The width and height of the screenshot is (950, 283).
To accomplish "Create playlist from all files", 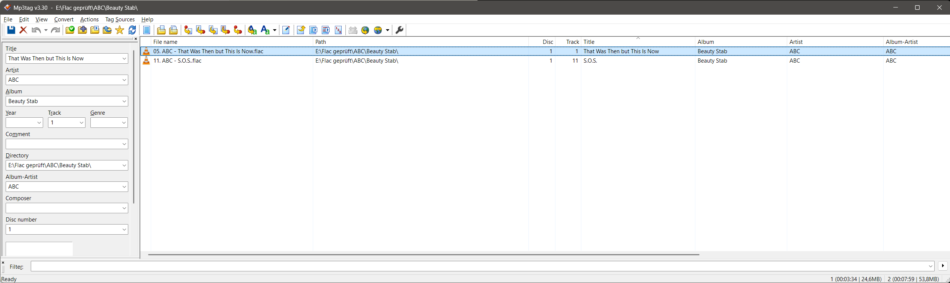I will click(x=313, y=30).
